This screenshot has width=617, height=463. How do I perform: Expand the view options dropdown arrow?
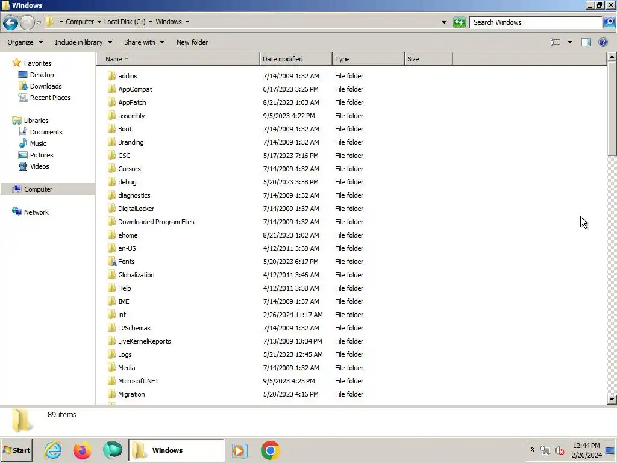[570, 42]
